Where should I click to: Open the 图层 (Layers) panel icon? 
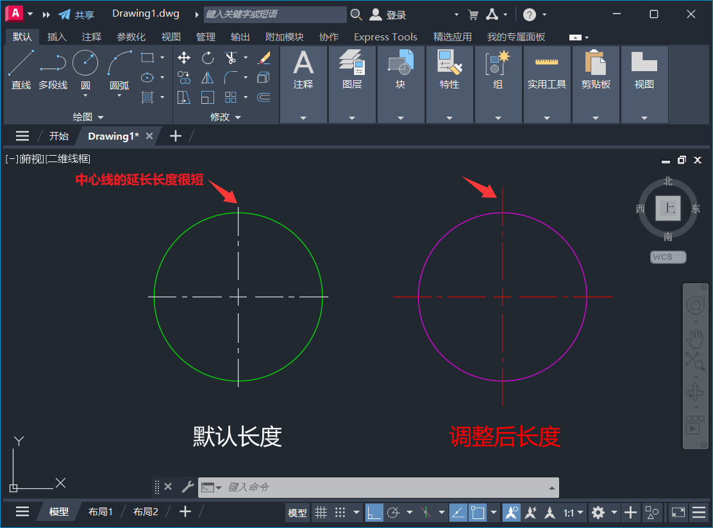[352, 64]
